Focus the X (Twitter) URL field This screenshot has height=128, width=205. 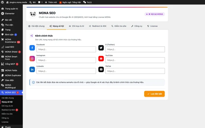[135, 49]
